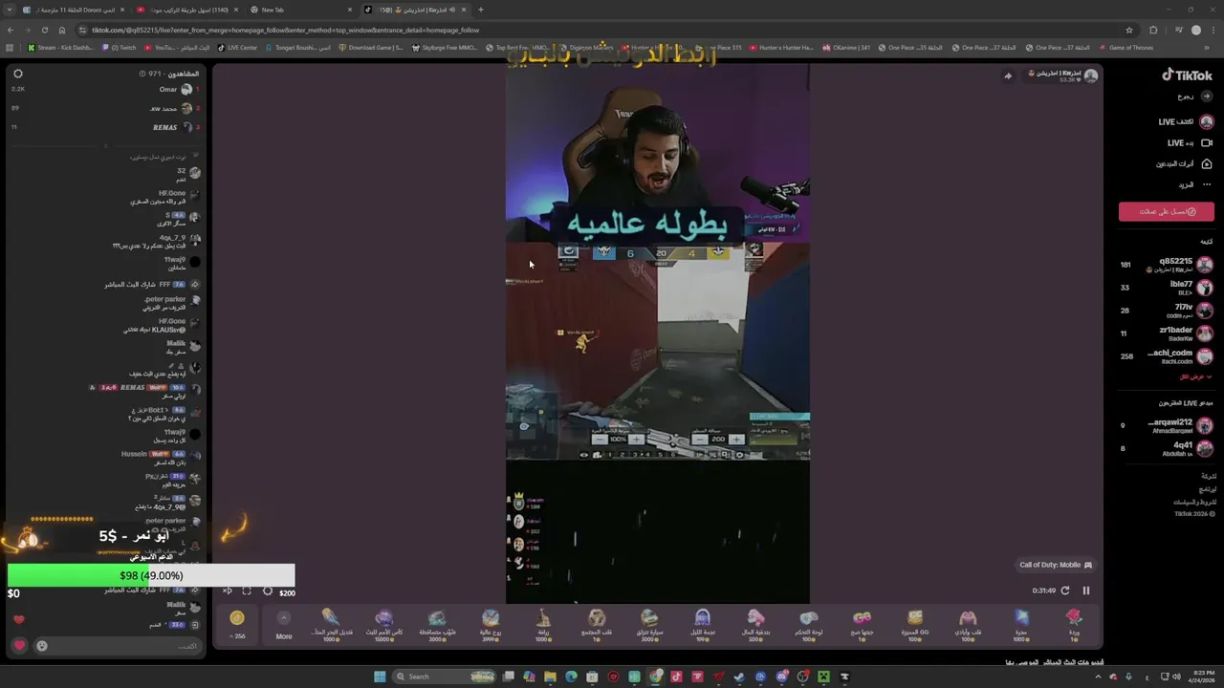The width and height of the screenshot is (1224, 688).
Task: Reload the page in browser toolbar
Action: [45, 30]
